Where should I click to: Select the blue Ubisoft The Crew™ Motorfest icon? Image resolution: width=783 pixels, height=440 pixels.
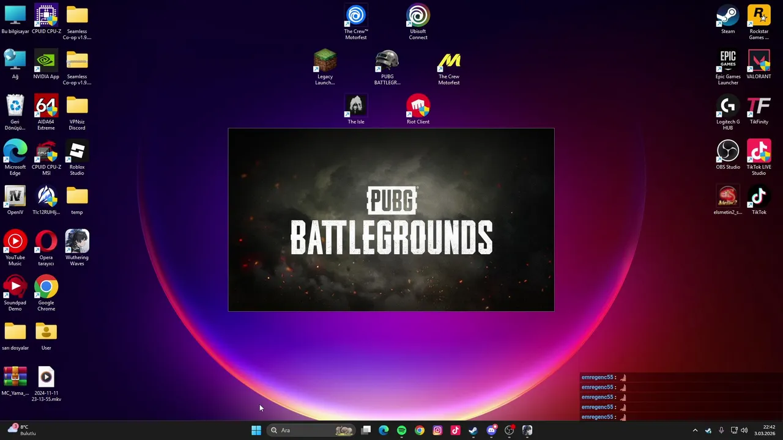tap(356, 22)
